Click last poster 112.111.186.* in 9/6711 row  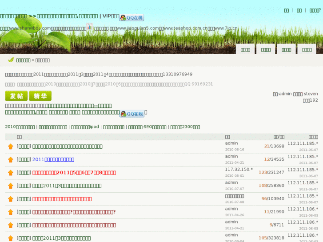303,222
